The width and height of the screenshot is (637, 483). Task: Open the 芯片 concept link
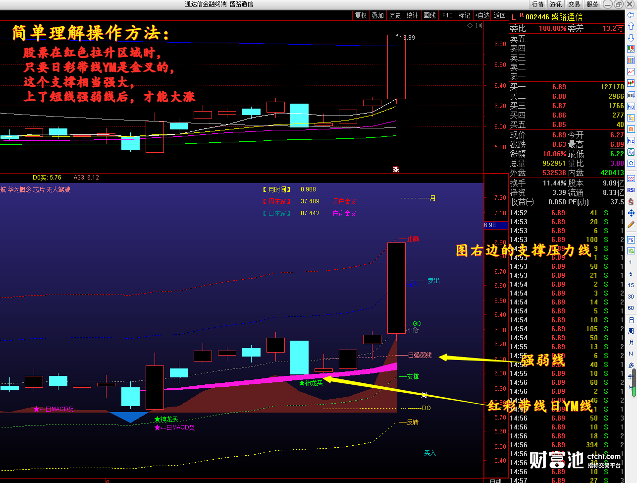tap(39, 189)
